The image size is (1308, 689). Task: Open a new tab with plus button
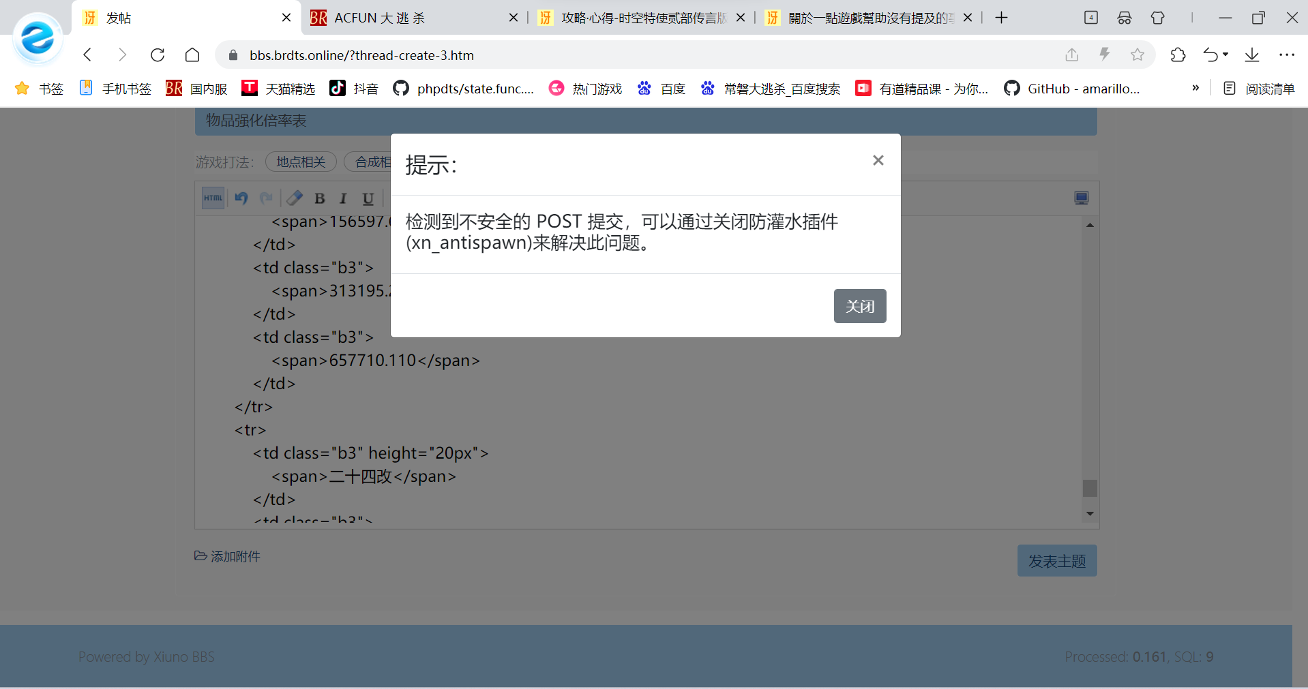coord(1001,18)
